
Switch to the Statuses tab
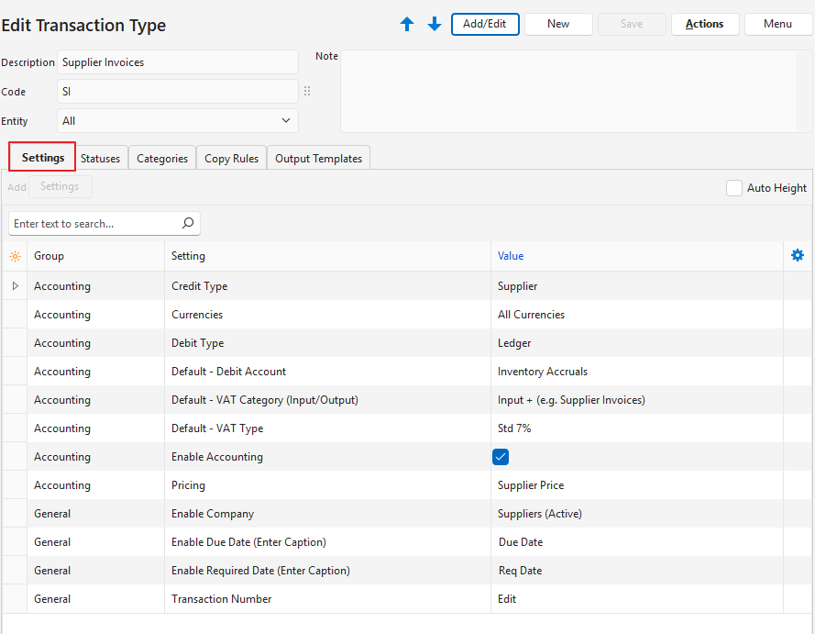[x=101, y=159]
